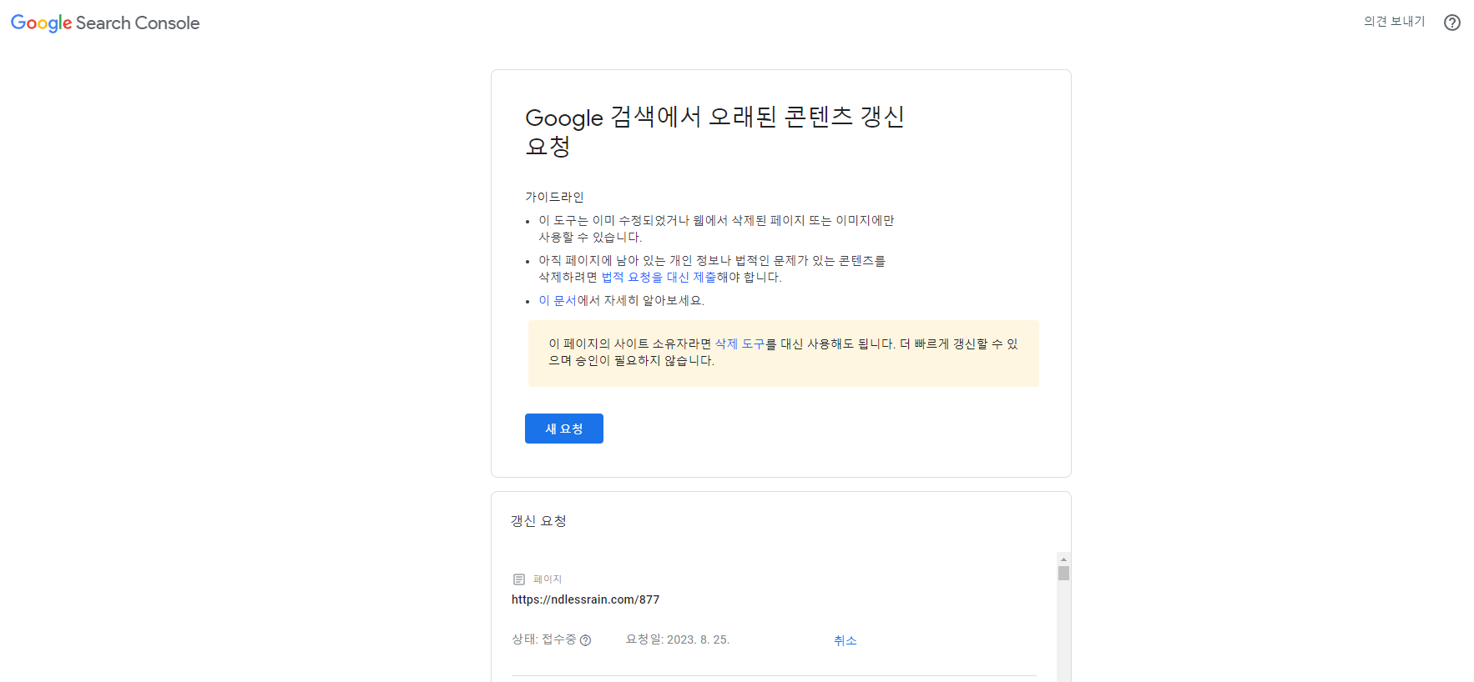This screenshot has height=682, width=1474.
Task: Open 의견 보내기 feedback link
Action: (1394, 22)
